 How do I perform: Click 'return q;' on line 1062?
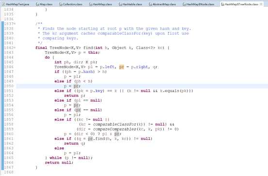(x=75, y=144)
